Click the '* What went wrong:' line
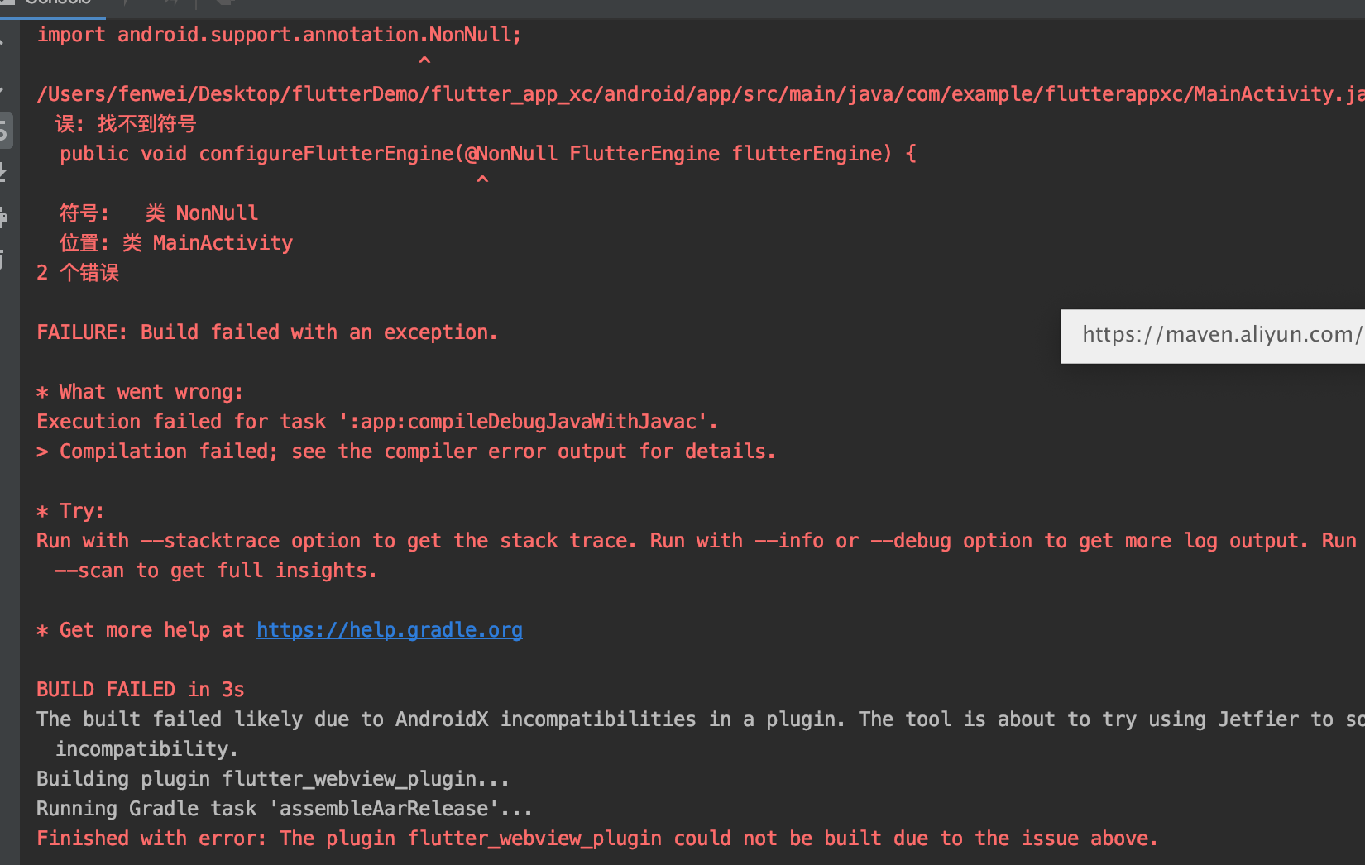Viewport: 1365px width, 865px height. coord(140,392)
